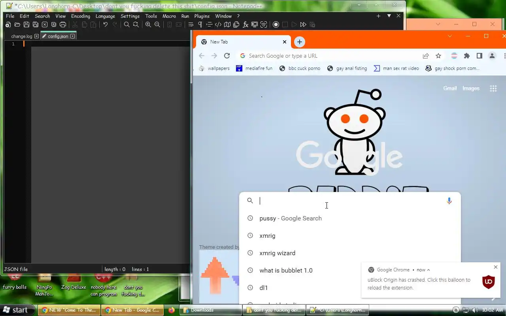Open the Macro menu
This screenshot has width=506, height=316.
coord(169,16)
